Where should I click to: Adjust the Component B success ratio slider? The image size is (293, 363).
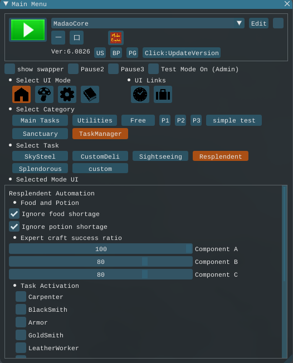pos(101,262)
